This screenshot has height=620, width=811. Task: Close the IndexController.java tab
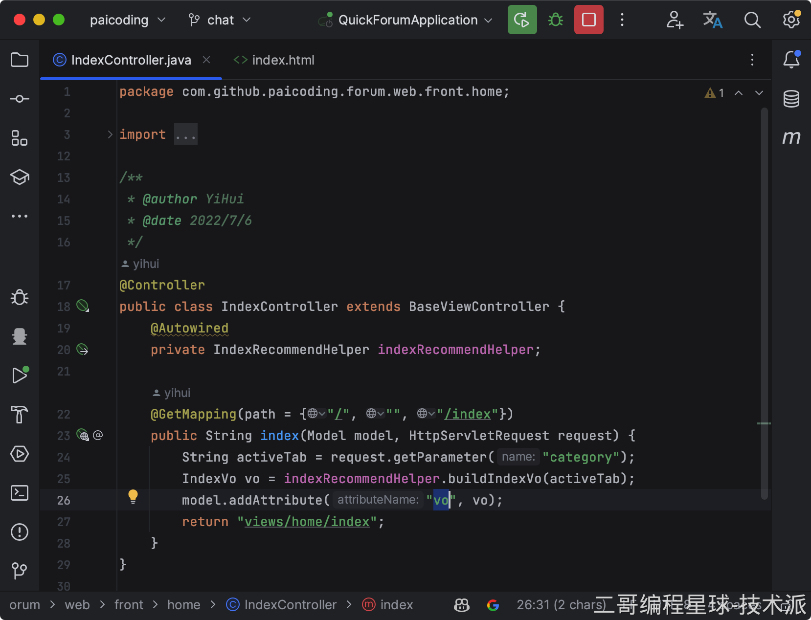point(206,60)
